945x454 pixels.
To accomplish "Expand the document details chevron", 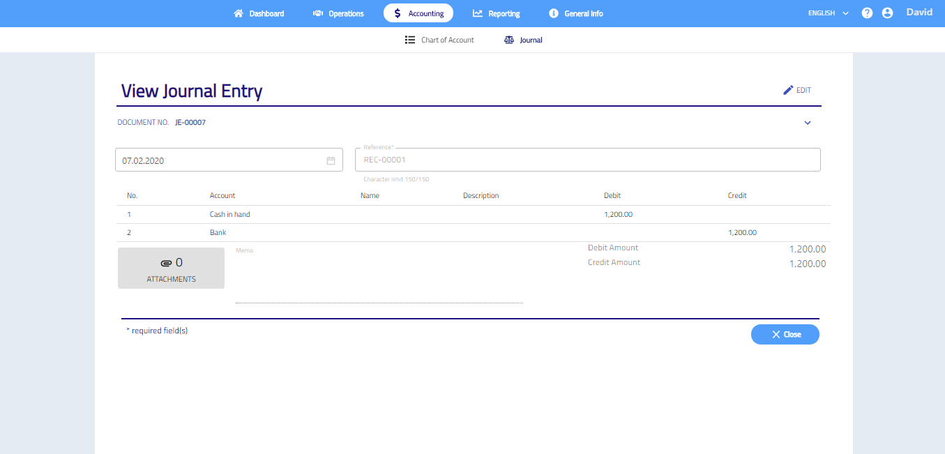I will 808,123.
